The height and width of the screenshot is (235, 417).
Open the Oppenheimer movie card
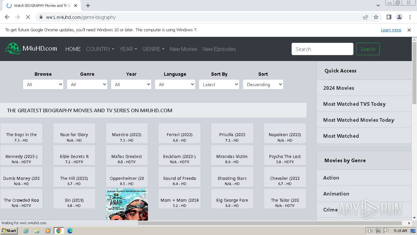click(127, 177)
